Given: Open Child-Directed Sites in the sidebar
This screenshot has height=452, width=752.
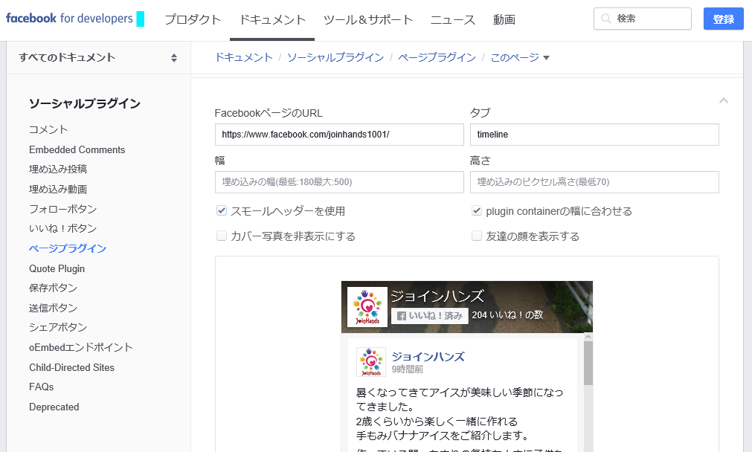Looking at the screenshot, I should coord(72,367).
